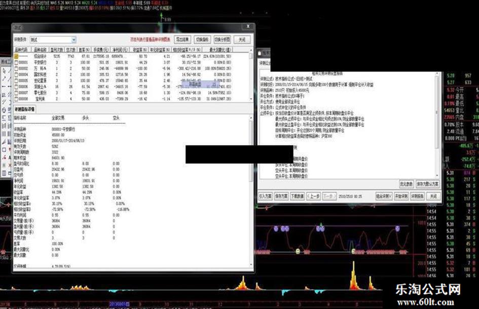This screenshot has width=479, height=309.
Task: Click the 空头 column label in details
Action: (116, 118)
